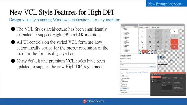Click Delete in the style designer toolbar
The image size is (187, 105).
pyautogui.click(x=146, y=27)
